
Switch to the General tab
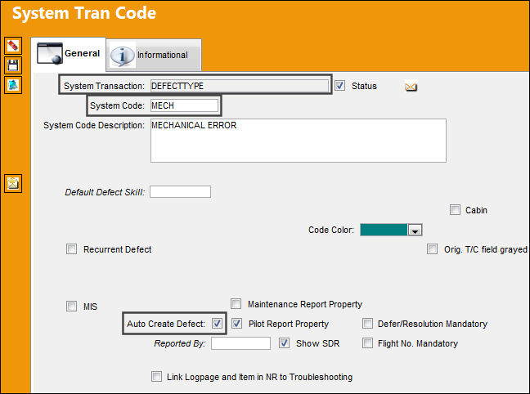point(69,53)
